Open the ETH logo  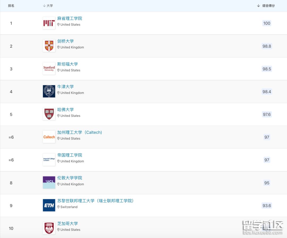(49, 205)
